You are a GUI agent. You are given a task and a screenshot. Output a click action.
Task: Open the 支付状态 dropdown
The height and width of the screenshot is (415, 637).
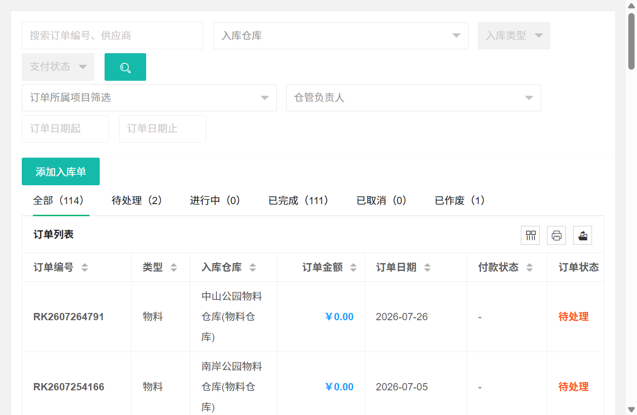(58, 67)
